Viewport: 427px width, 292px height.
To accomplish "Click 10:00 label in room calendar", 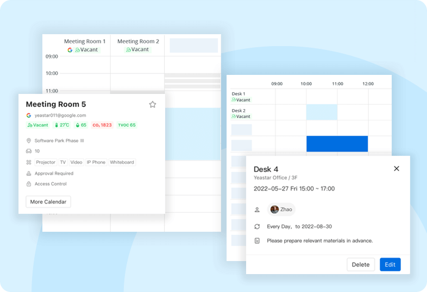I will coord(52,73).
